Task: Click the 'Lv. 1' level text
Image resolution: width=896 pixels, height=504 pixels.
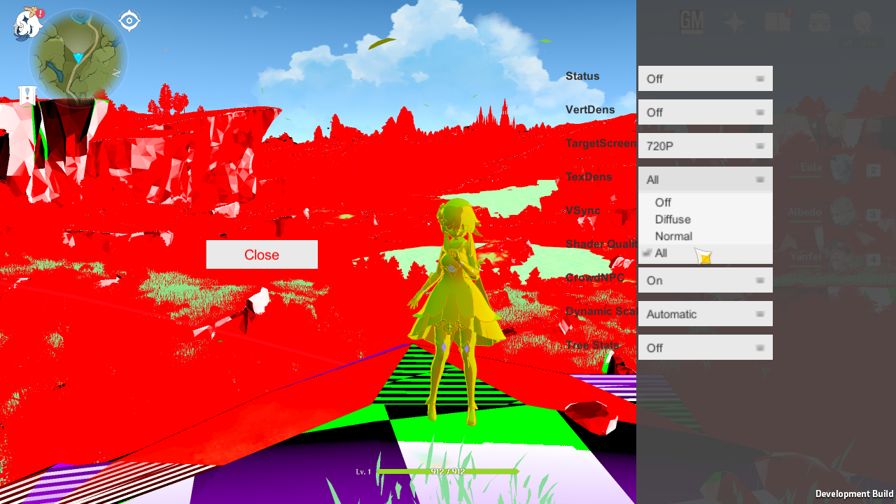Action: [x=363, y=472]
